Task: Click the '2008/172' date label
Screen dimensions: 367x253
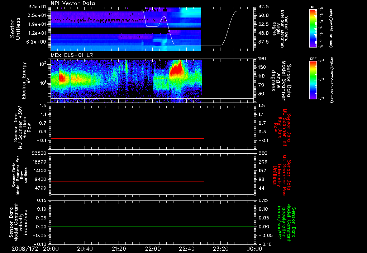Action: click(x=25, y=249)
